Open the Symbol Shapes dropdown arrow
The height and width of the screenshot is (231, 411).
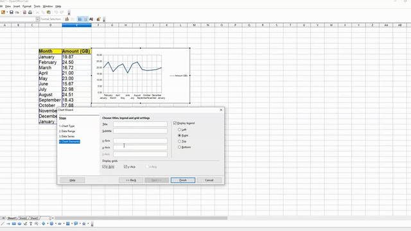(x=56, y=224)
